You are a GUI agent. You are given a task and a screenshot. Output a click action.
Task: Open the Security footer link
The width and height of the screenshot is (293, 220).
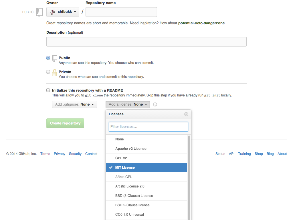tap(75, 154)
